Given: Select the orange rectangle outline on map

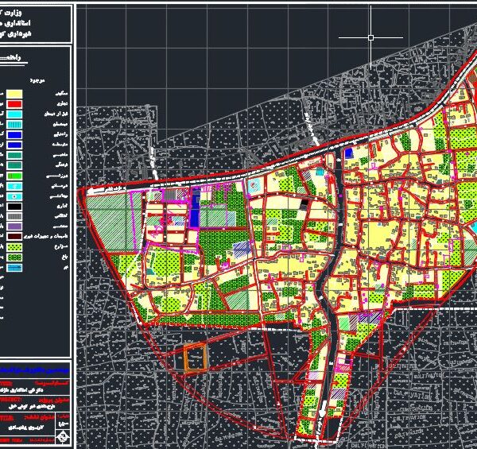Looking at the screenshot, I should [196, 358].
